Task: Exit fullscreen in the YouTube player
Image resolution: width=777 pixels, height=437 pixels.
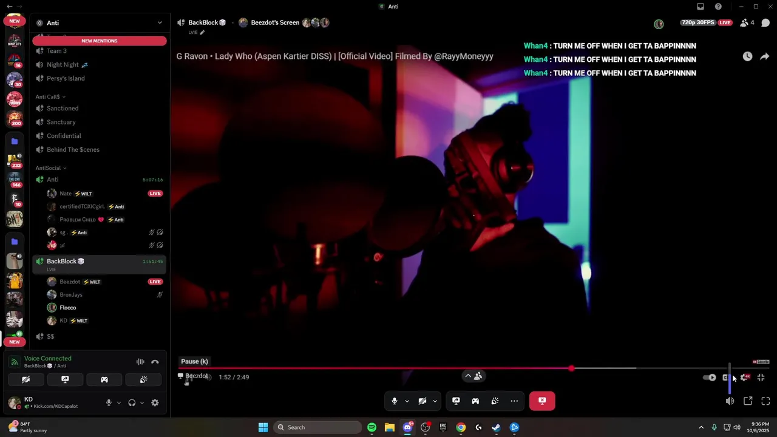Action: [761, 378]
